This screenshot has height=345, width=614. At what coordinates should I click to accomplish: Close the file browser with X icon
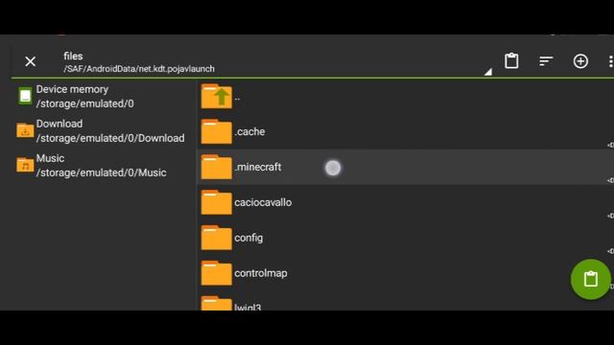coord(30,61)
